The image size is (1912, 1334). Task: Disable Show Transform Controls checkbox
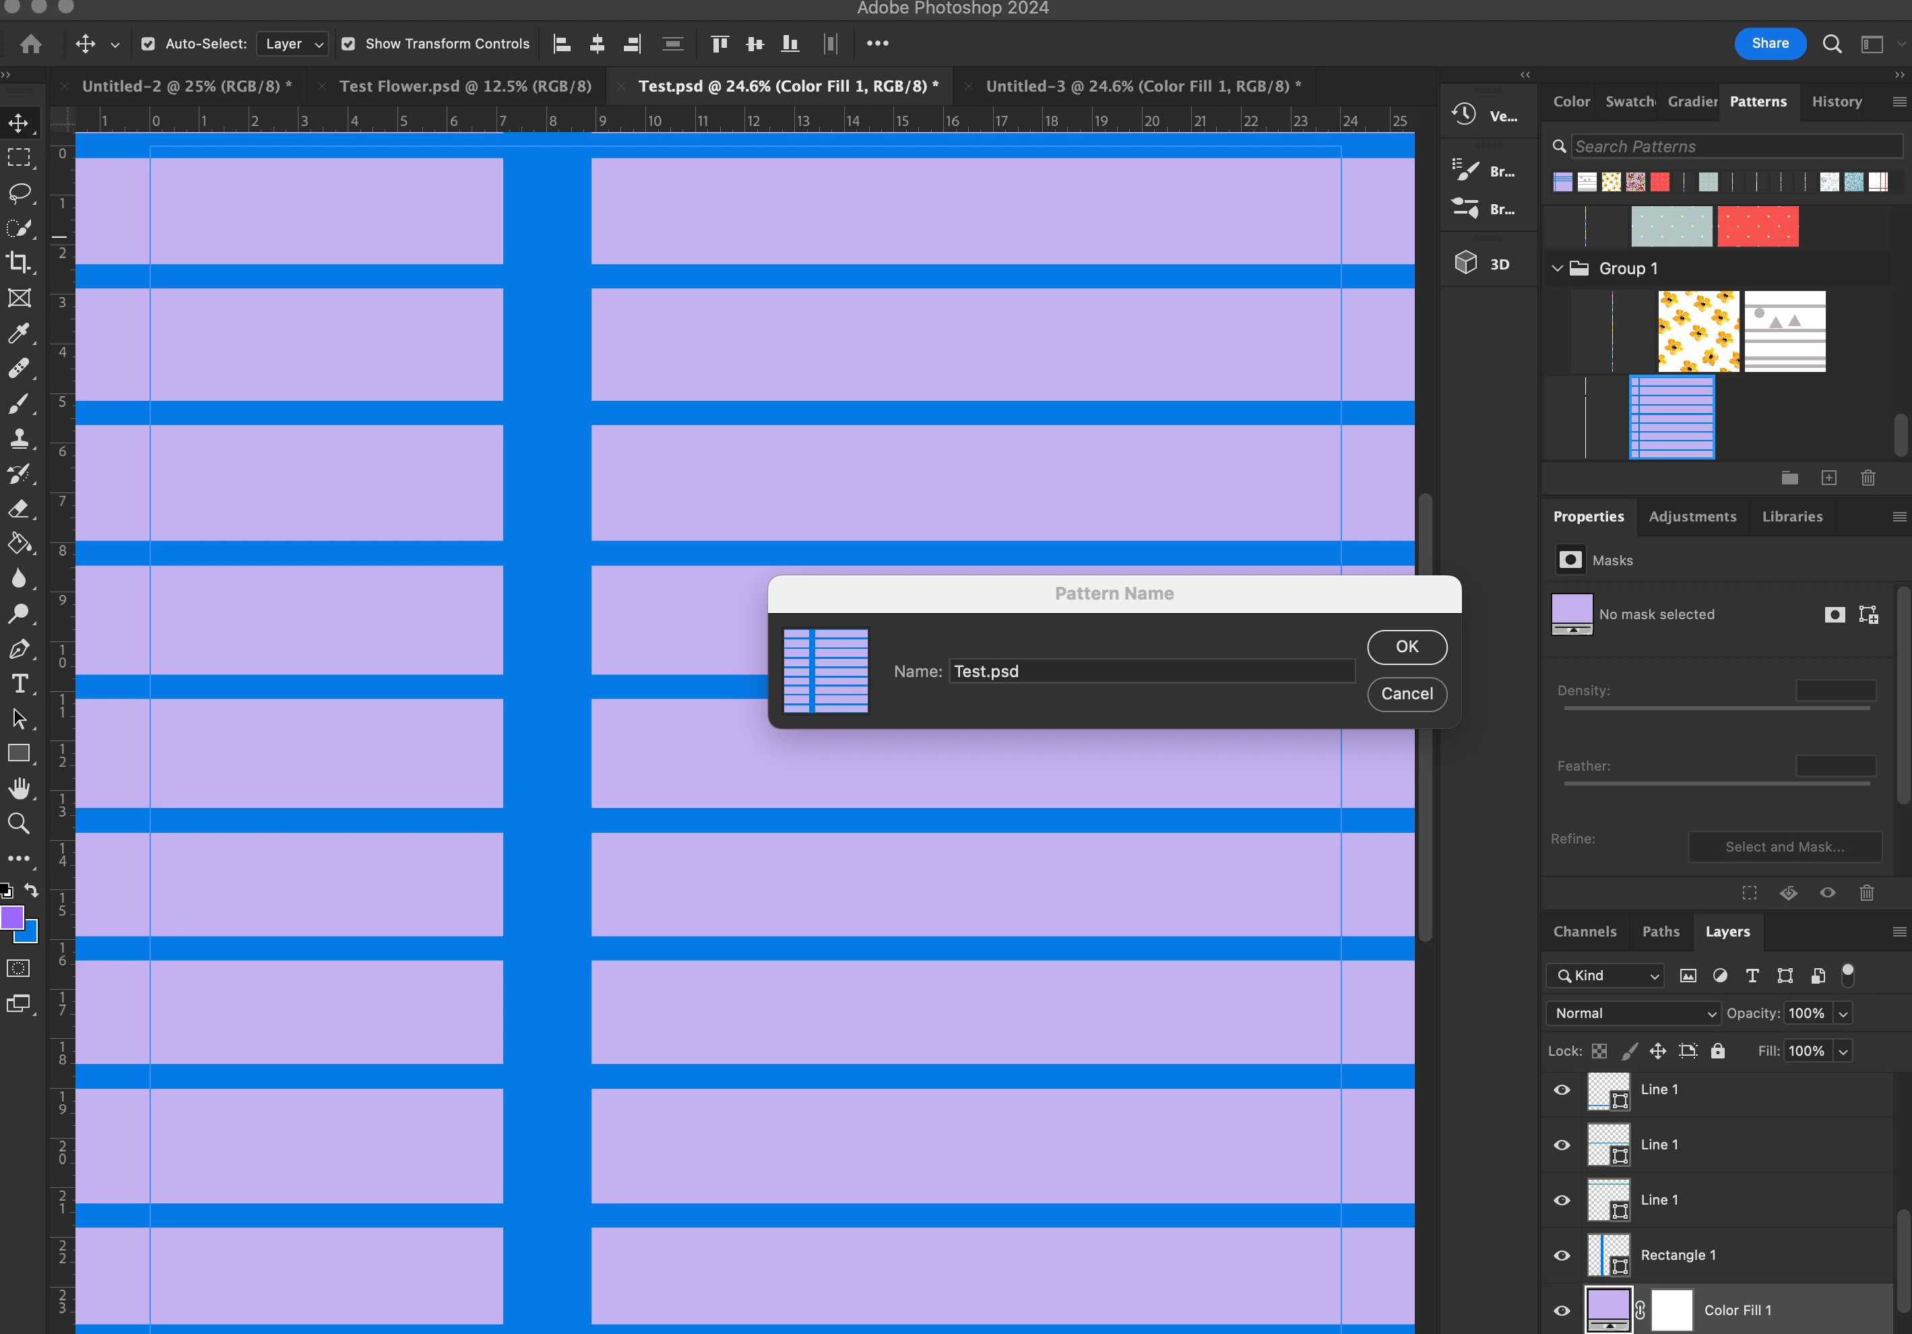coord(349,44)
